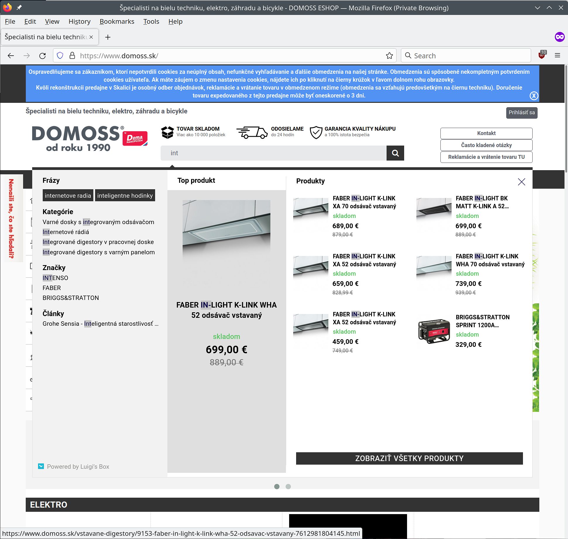Image resolution: width=568 pixels, height=539 pixels.
Task: Reload the current page
Action: (42, 56)
